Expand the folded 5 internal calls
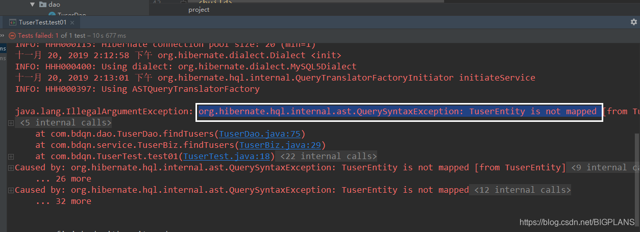This screenshot has width=640, height=232. coord(11,122)
